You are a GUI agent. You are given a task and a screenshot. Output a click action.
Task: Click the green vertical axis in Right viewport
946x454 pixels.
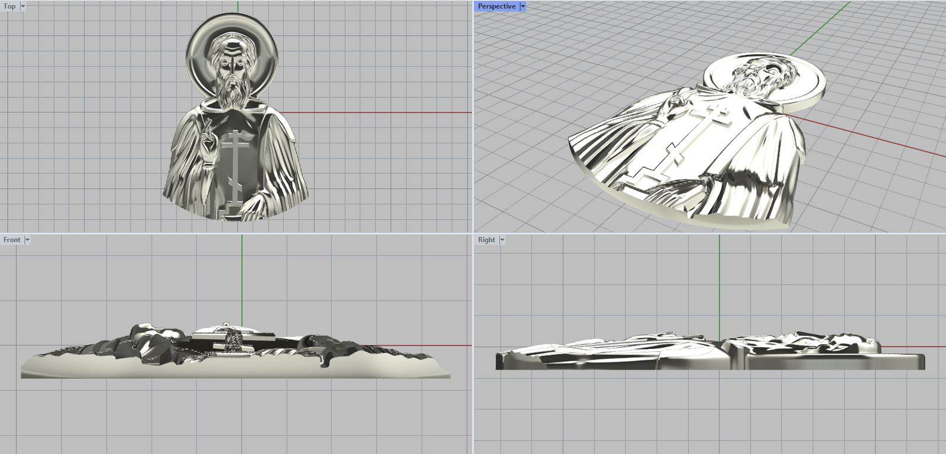coord(720,283)
